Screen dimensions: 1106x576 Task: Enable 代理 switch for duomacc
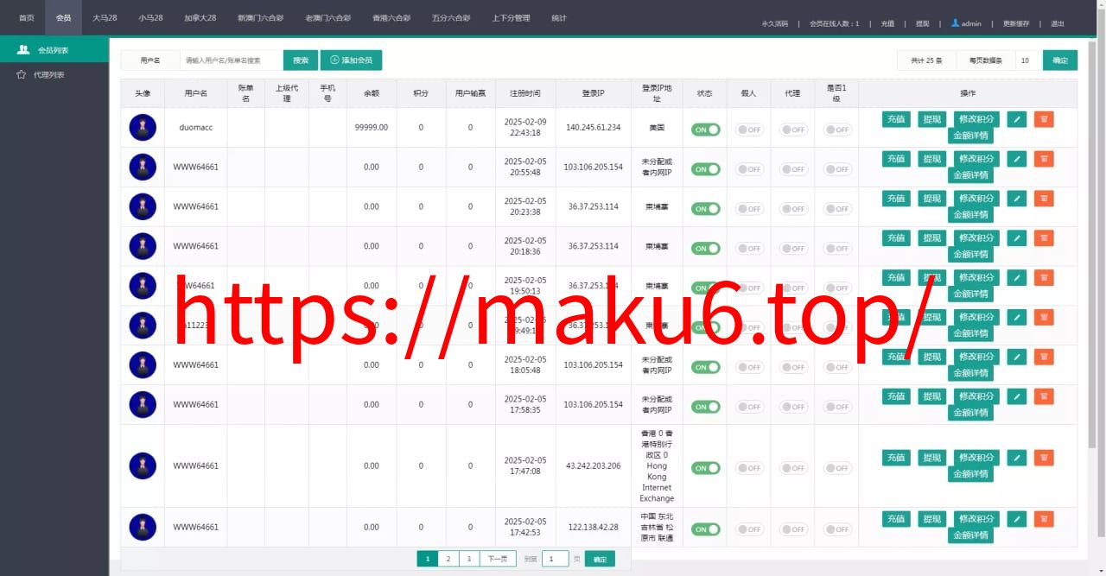793,130
